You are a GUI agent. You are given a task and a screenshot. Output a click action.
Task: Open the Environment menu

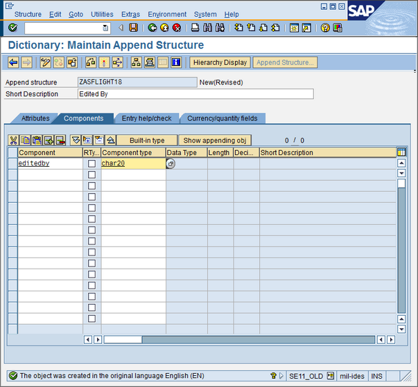pyautogui.click(x=167, y=15)
